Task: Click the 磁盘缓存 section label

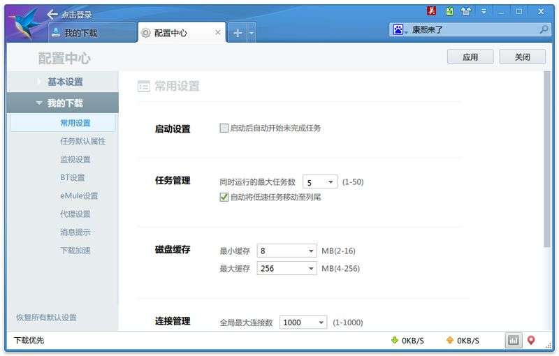Action: click(x=173, y=250)
